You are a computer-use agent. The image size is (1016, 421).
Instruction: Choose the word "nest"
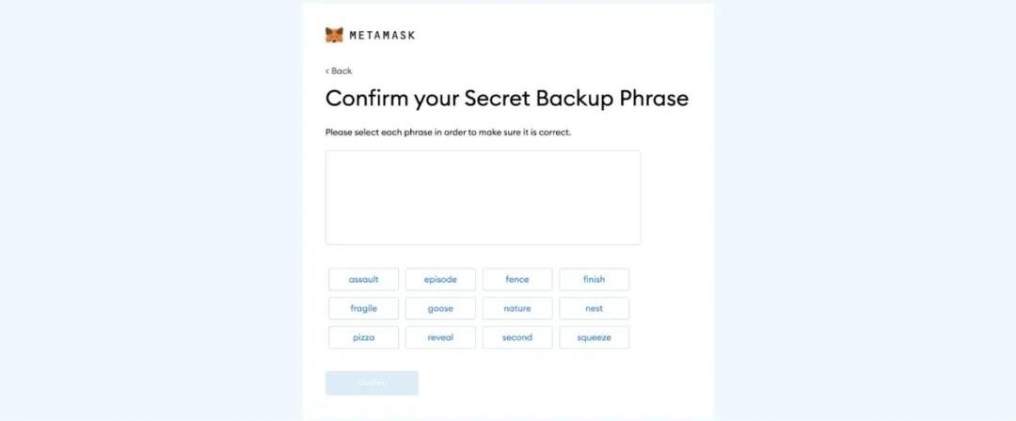click(x=594, y=308)
